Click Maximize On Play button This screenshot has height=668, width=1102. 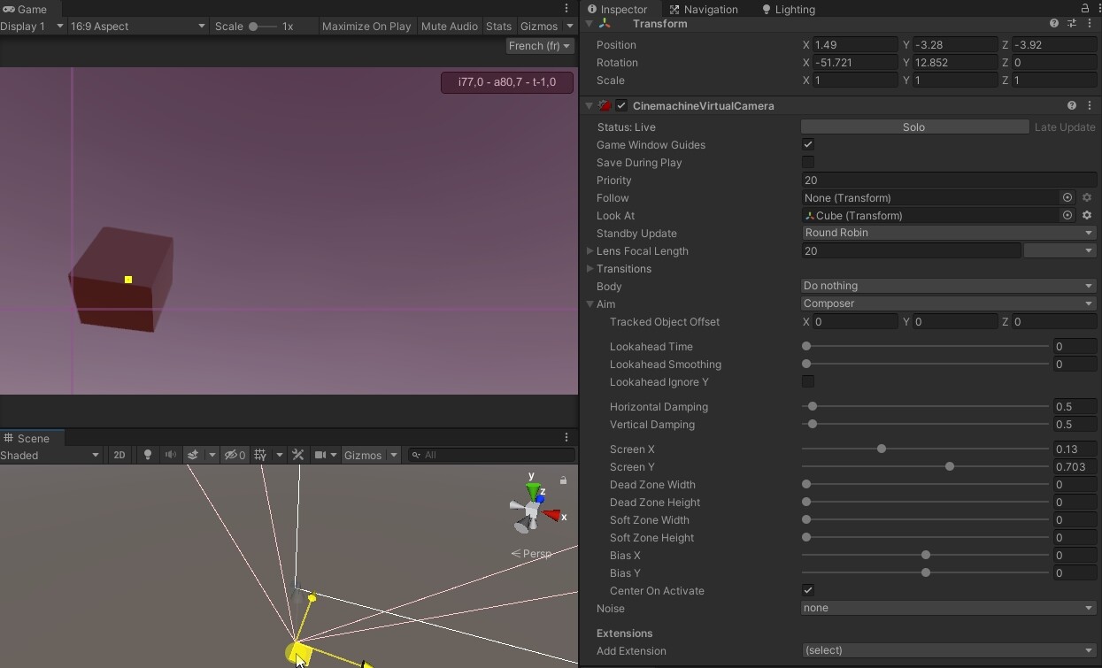(x=366, y=26)
